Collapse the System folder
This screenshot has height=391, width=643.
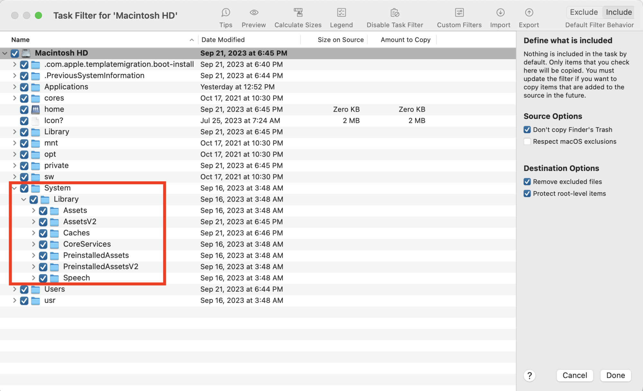14,188
